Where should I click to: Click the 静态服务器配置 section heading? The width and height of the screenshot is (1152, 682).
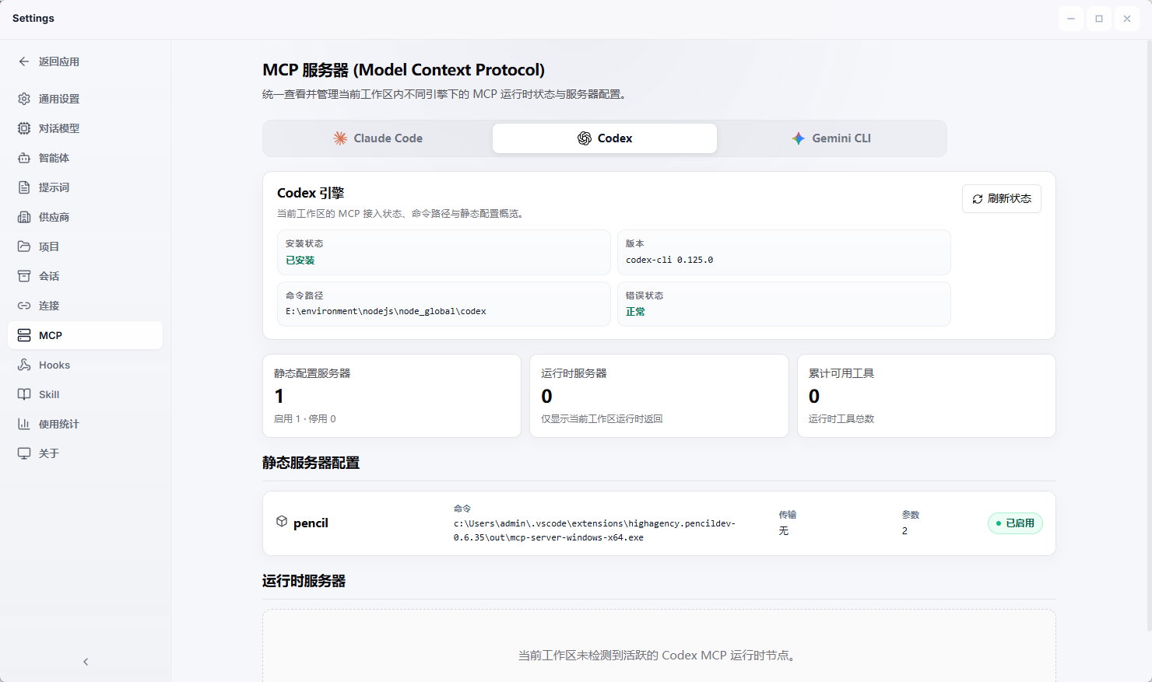coord(311,463)
